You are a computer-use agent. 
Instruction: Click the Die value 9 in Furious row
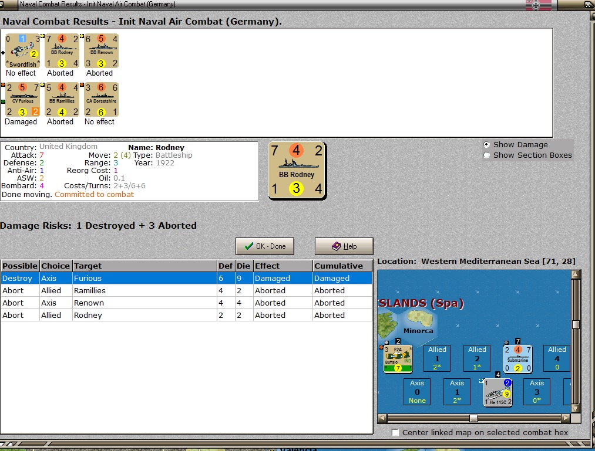(244, 278)
